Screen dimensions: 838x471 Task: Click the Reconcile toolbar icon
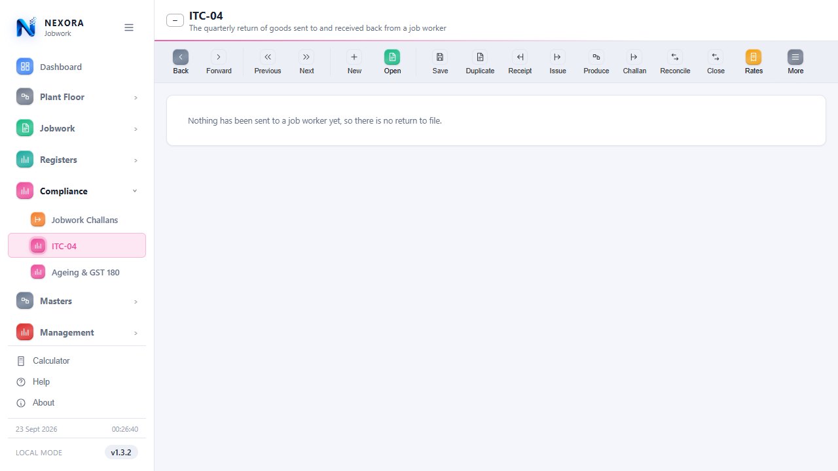point(675,57)
